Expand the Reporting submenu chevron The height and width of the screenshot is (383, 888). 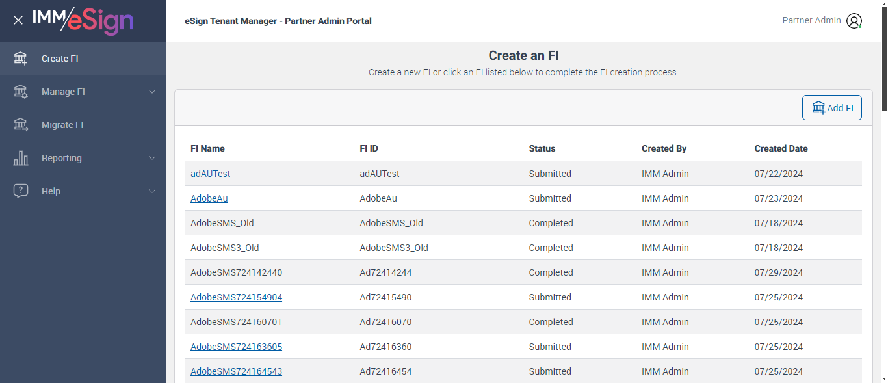click(152, 158)
